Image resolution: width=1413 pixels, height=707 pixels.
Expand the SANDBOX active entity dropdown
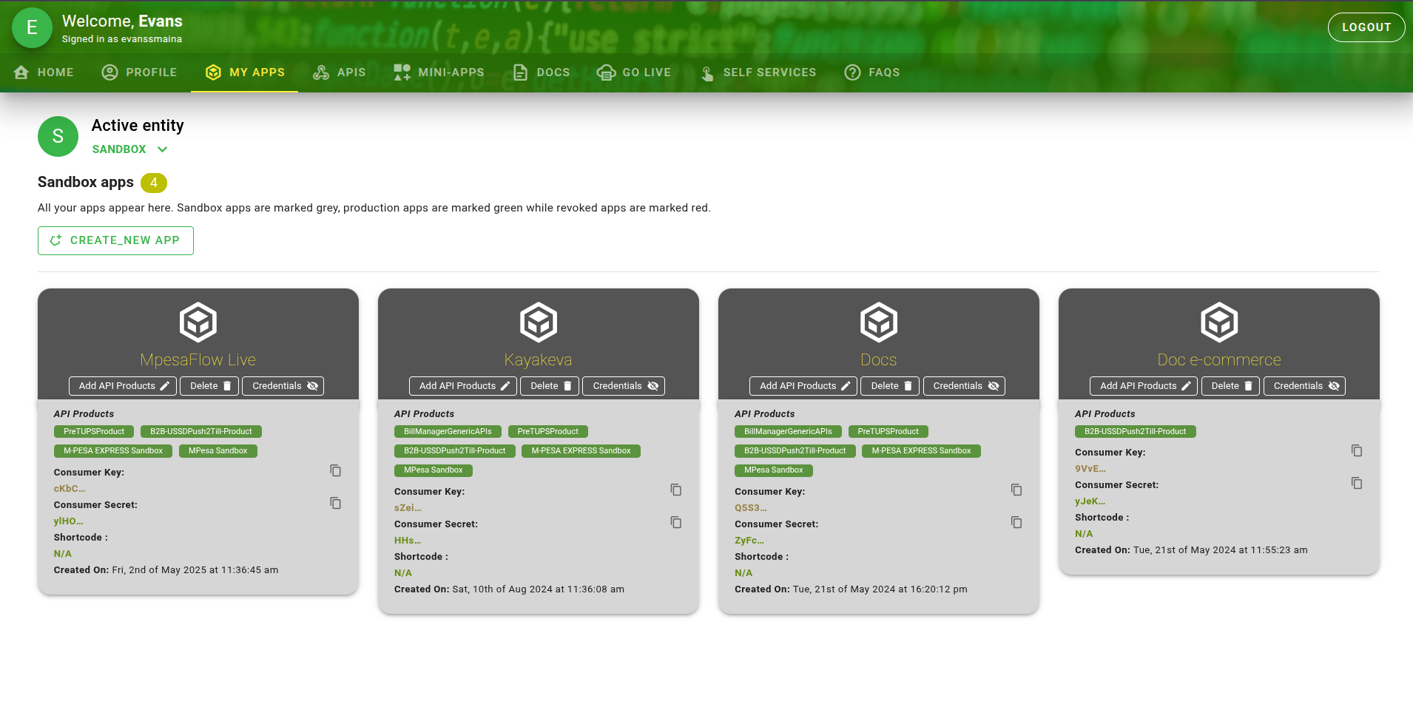(x=130, y=149)
